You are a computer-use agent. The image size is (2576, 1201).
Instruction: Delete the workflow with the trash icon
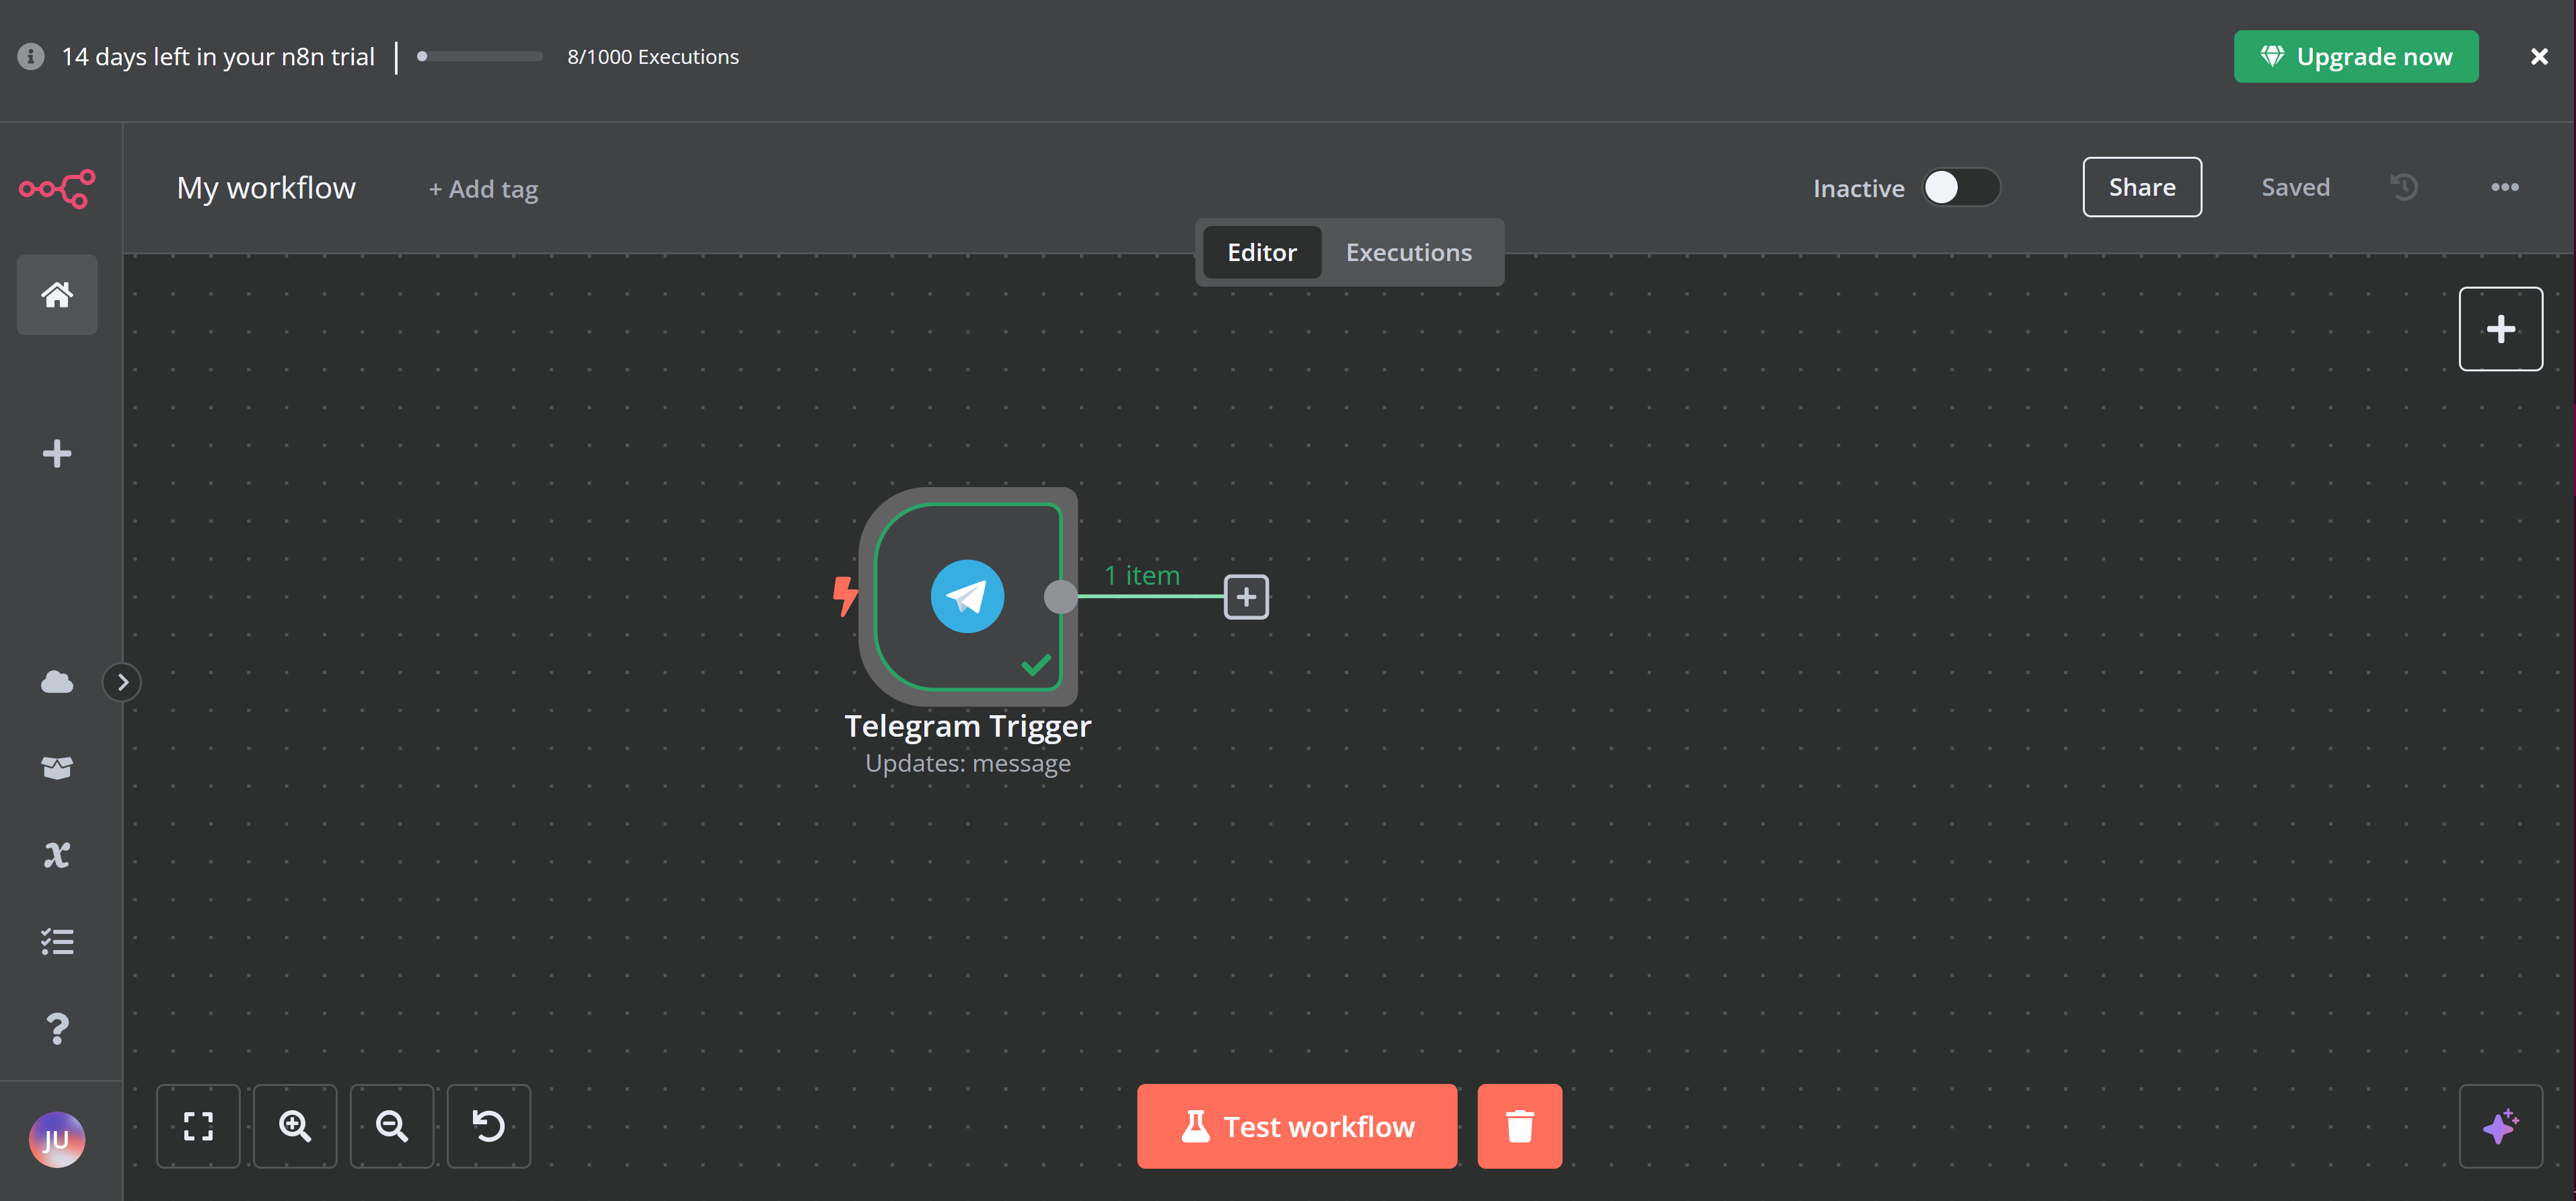pos(1519,1126)
